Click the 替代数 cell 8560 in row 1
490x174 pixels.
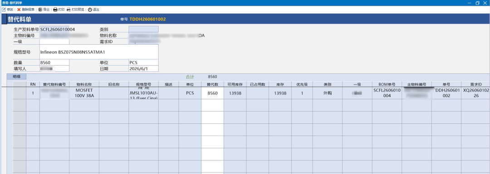pyautogui.click(x=212, y=93)
